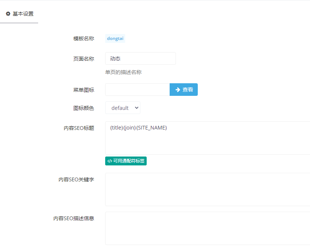Select the dongtai template name tag
This screenshot has width=310, height=252.
tap(115, 38)
